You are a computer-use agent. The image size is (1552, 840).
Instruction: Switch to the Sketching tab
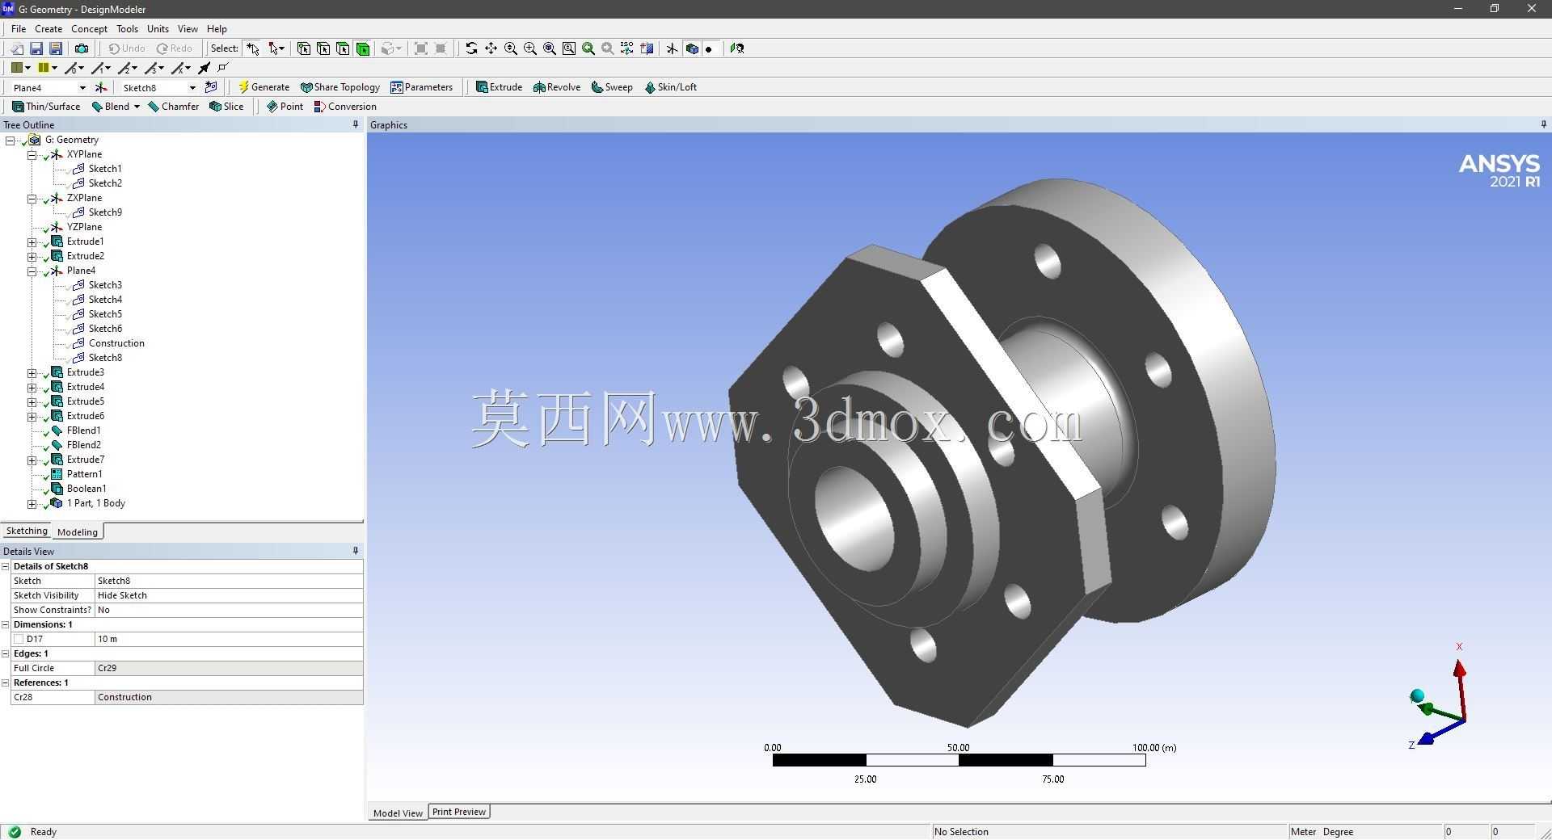coord(27,531)
